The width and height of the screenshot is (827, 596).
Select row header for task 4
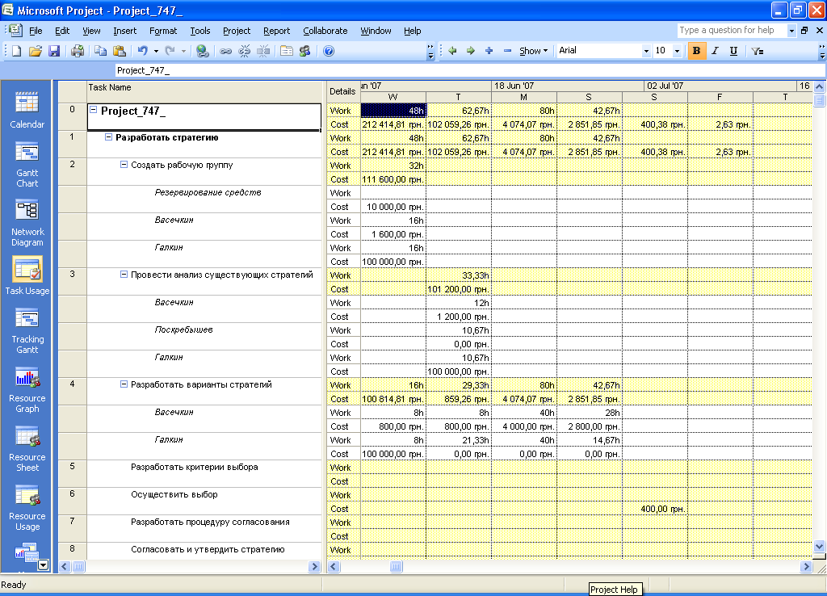click(x=72, y=391)
